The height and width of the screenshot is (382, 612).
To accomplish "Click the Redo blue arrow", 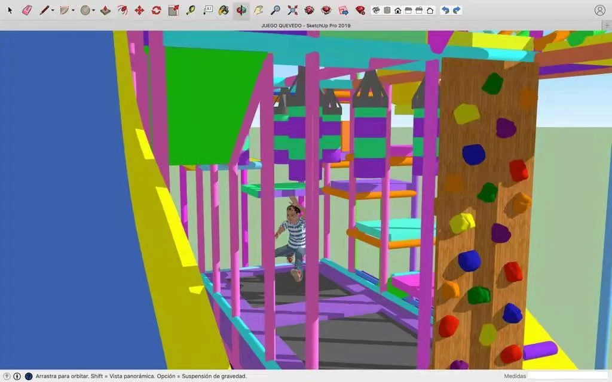I will tap(457, 10).
